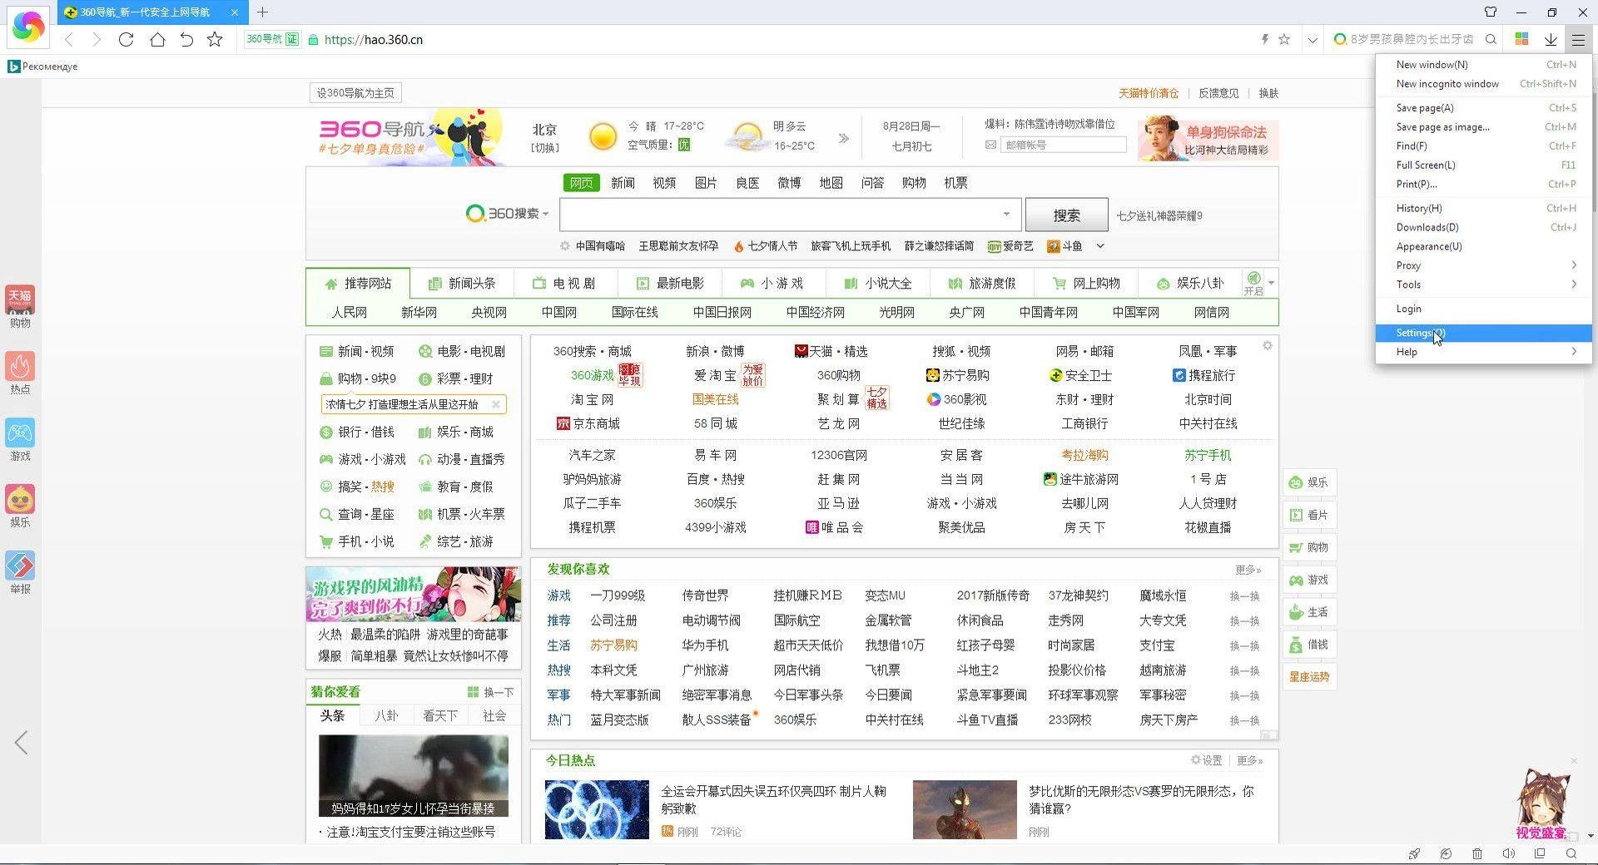Close the 浓情七夕 promo banner
Image resolution: width=1598 pixels, height=865 pixels.
point(496,404)
